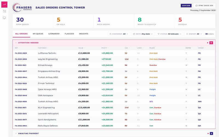Click Qatar Airways MRO customer name
219x137 pixels.
click(x=47, y=89)
